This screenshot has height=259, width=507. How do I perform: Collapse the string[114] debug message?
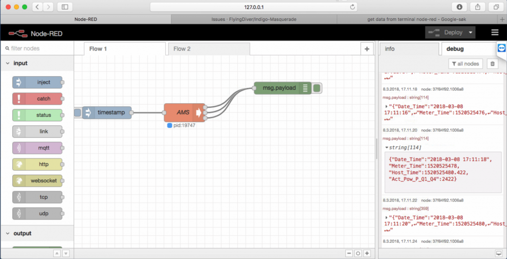click(x=387, y=148)
